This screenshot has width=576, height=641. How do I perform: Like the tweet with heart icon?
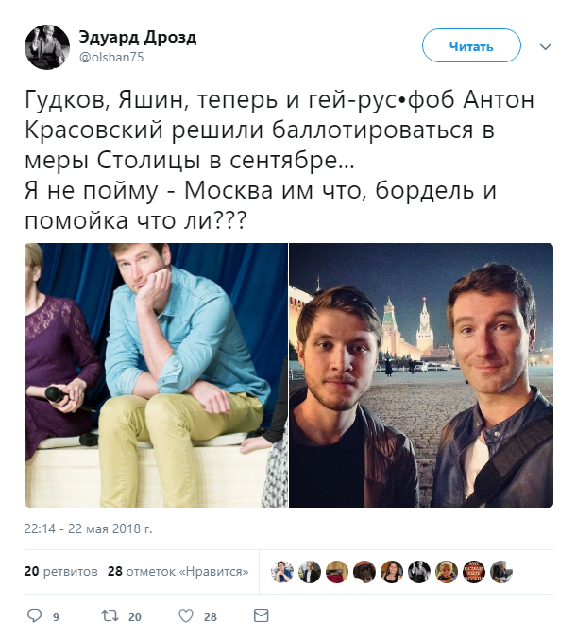[186, 615]
